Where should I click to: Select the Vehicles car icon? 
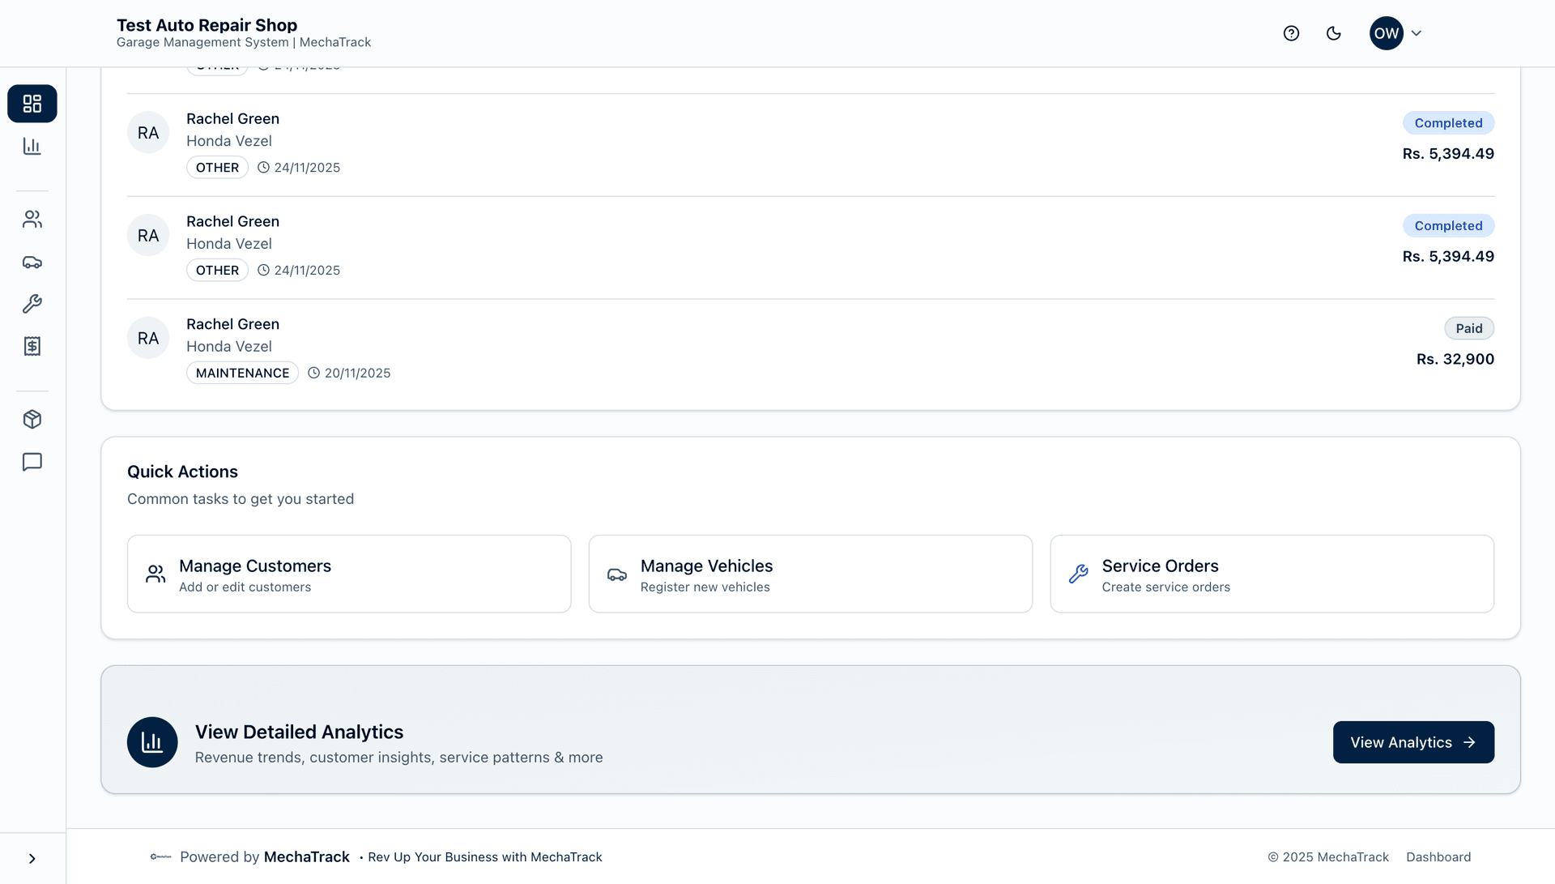coord(32,262)
